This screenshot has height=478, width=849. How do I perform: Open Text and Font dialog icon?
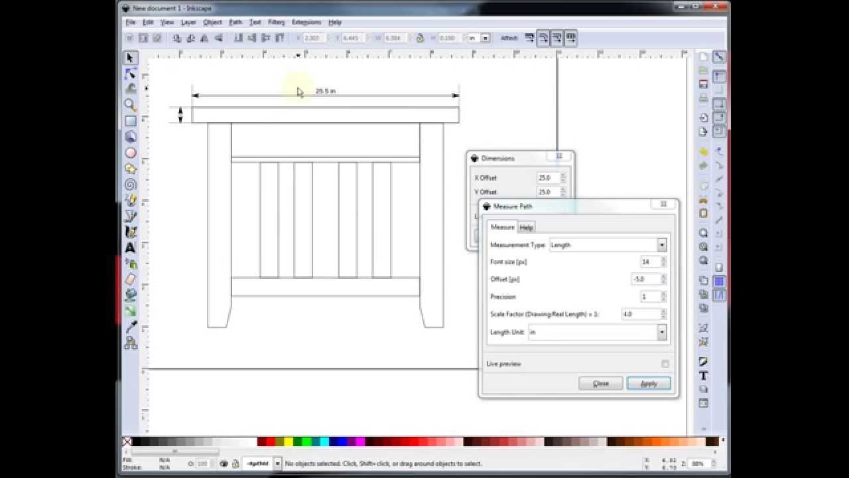coord(704,376)
